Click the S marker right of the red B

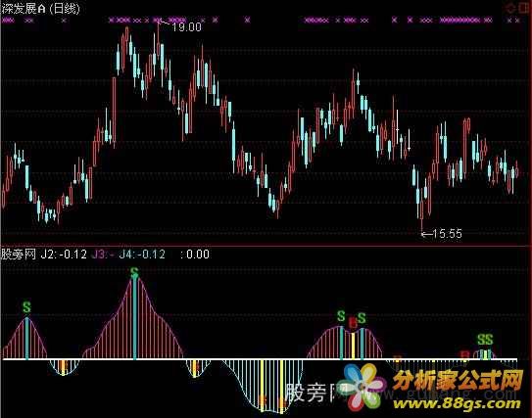[362, 318]
